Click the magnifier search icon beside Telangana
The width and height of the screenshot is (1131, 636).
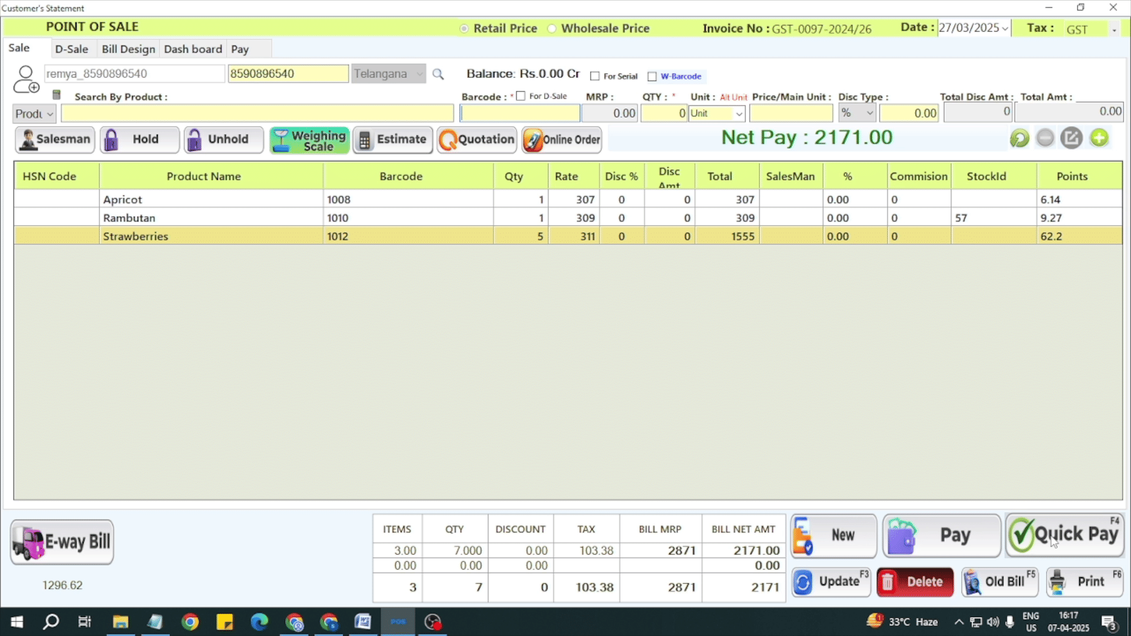pos(438,74)
